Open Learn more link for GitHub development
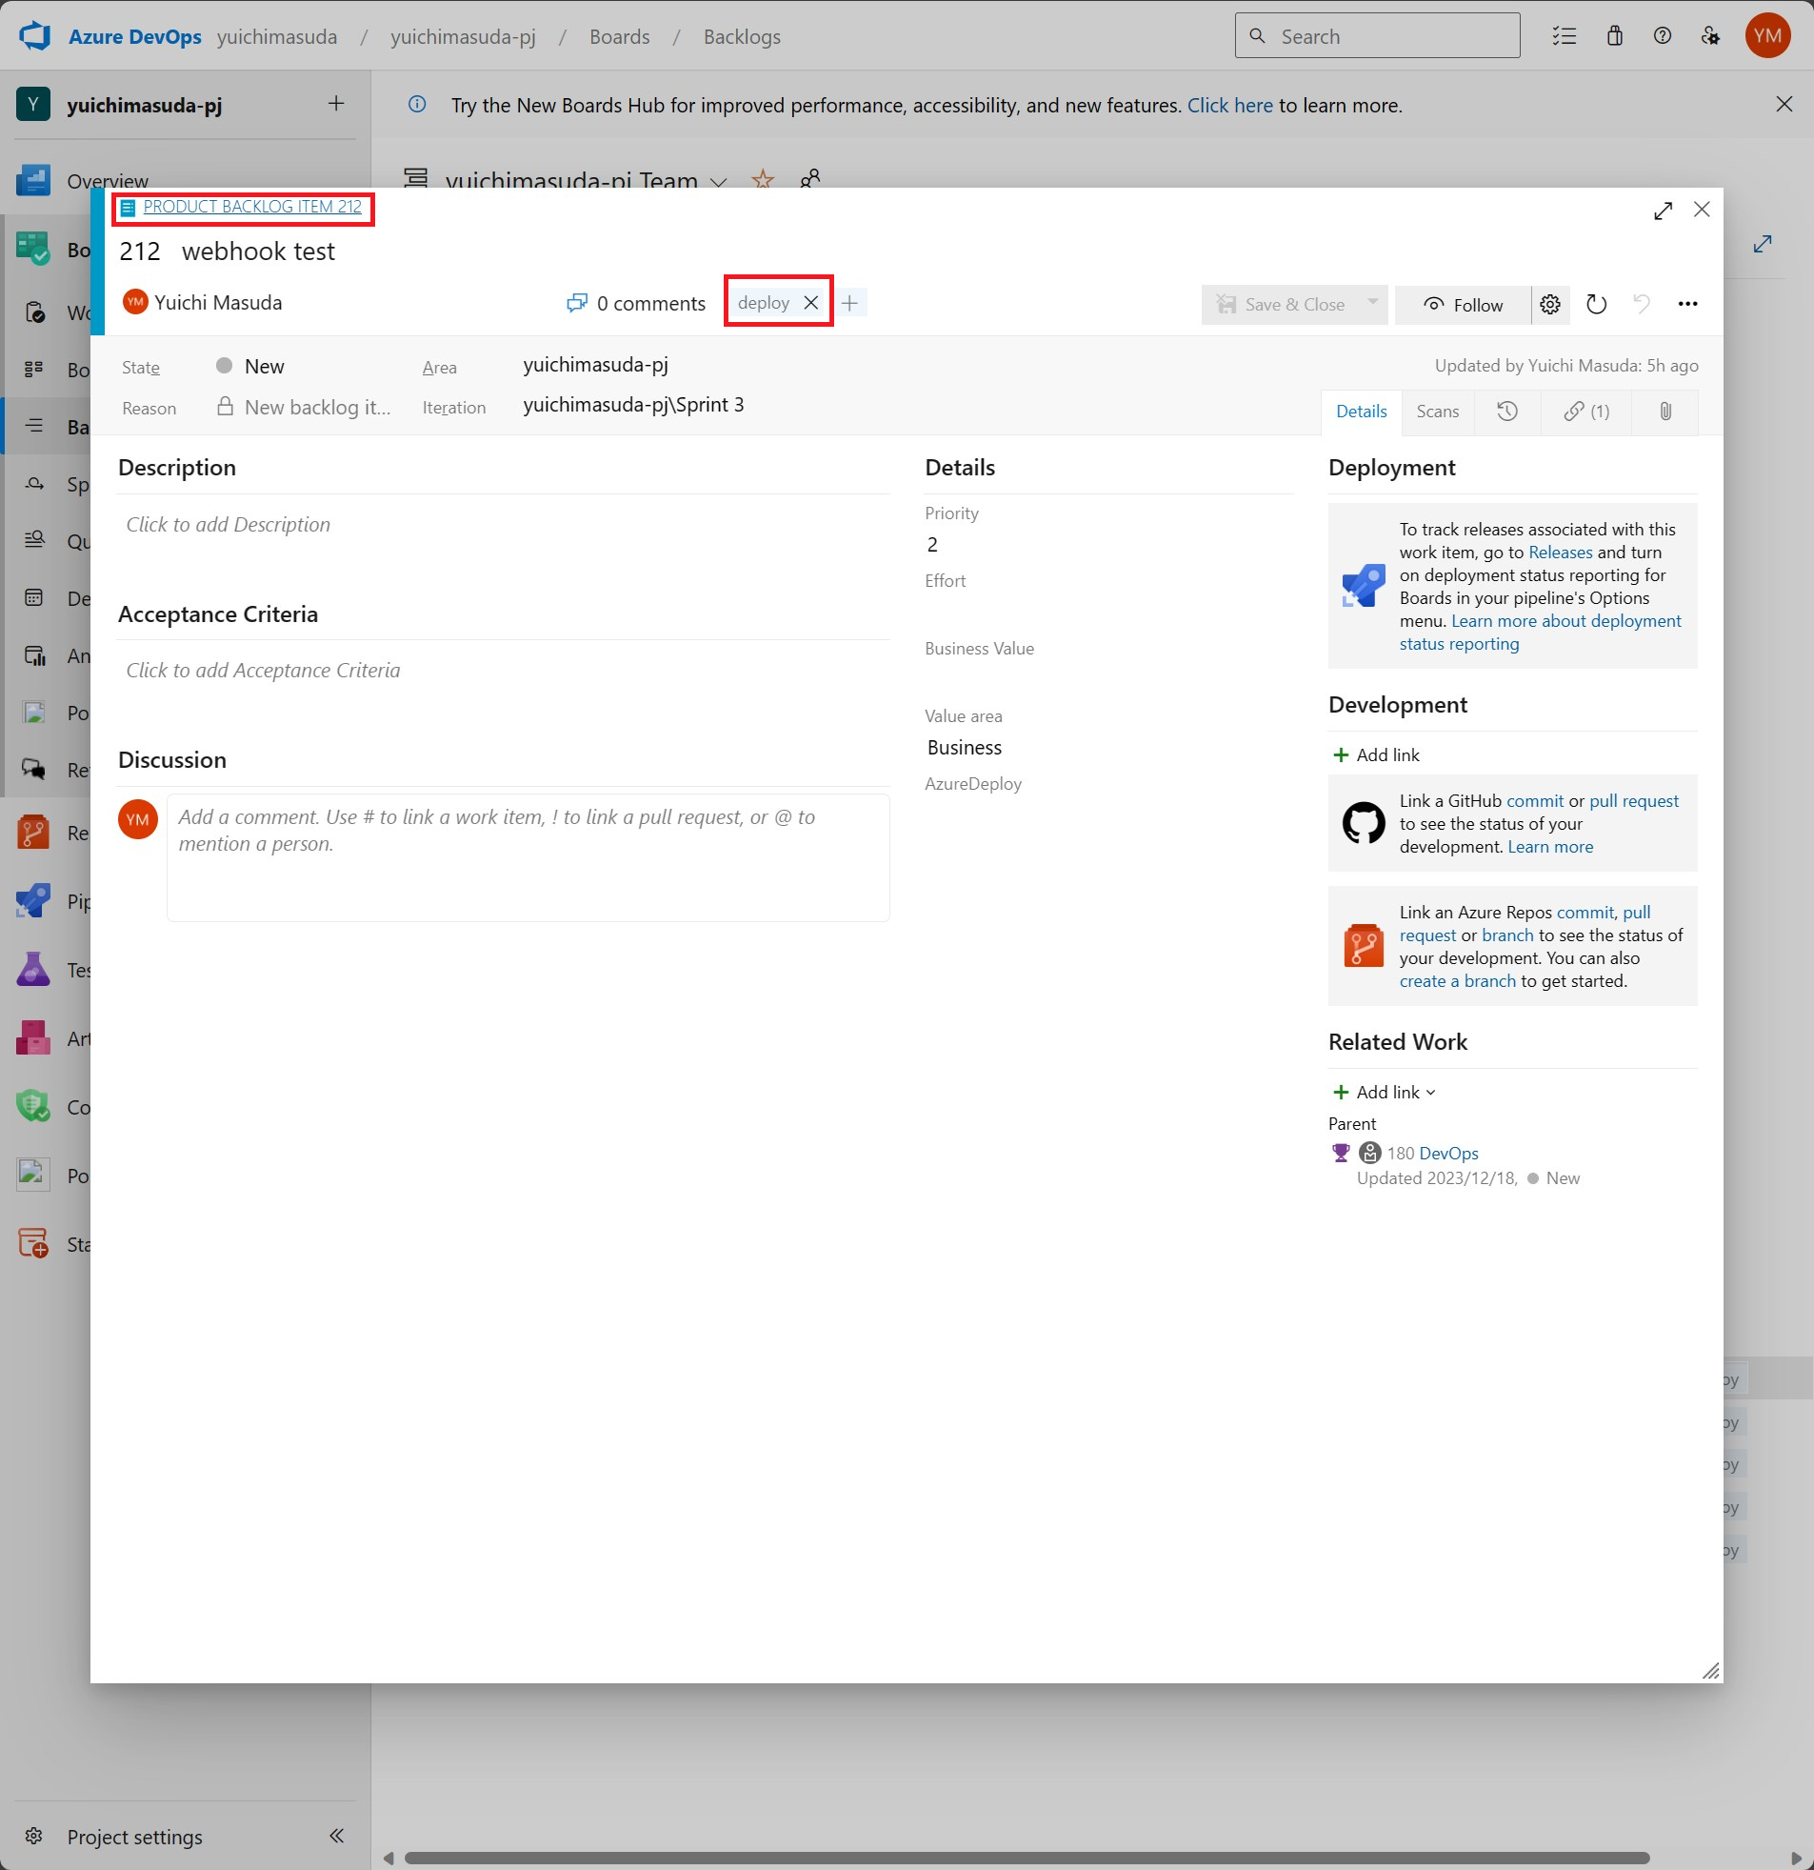Viewport: 1814px width, 1870px height. 1550,846
